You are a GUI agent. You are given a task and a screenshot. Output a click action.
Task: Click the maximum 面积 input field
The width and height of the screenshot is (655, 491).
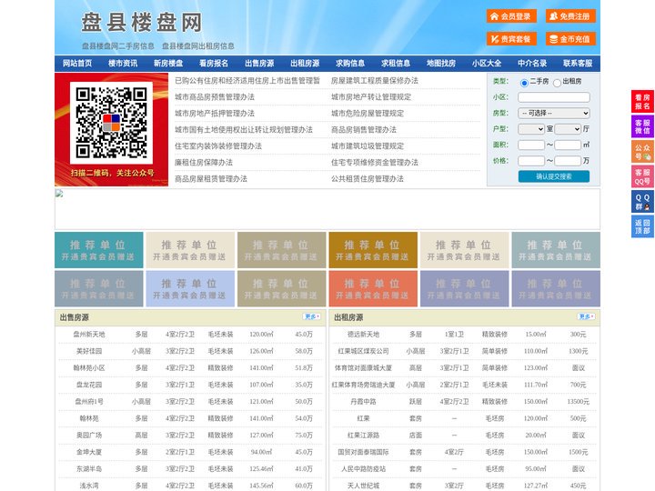point(568,145)
